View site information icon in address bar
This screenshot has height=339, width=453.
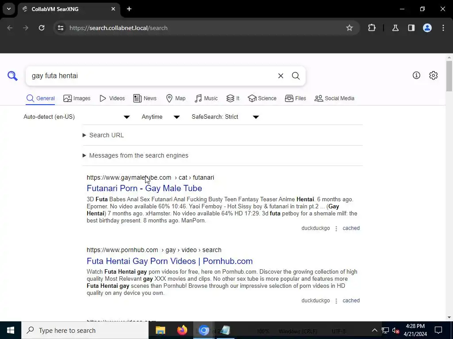60,28
